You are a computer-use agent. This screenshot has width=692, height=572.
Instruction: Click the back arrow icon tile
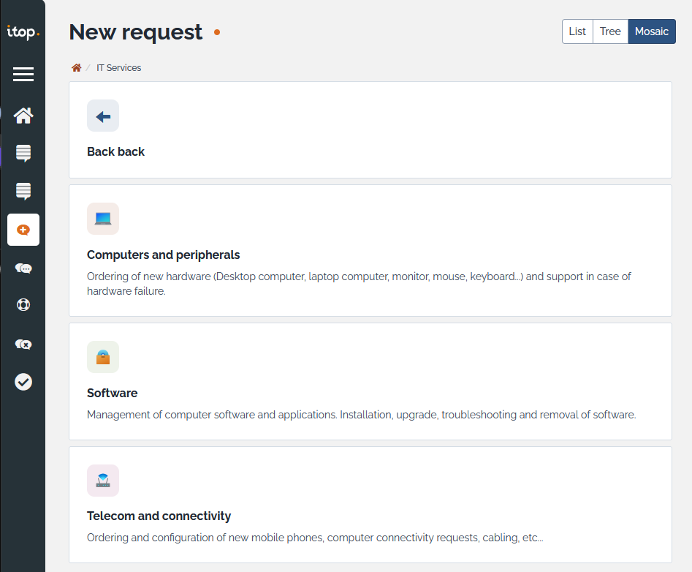pyautogui.click(x=103, y=116)
